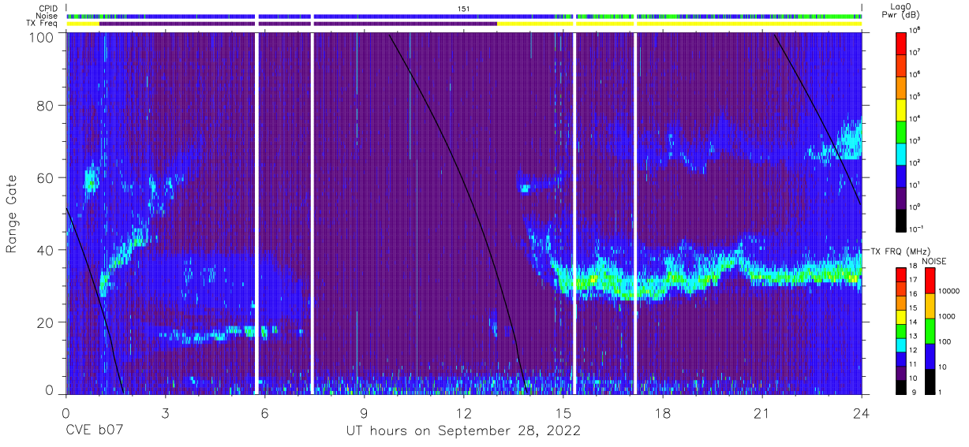969x447 pixels.
Task: Click the 'CPID' row label
Action: (x=48, y=9)
